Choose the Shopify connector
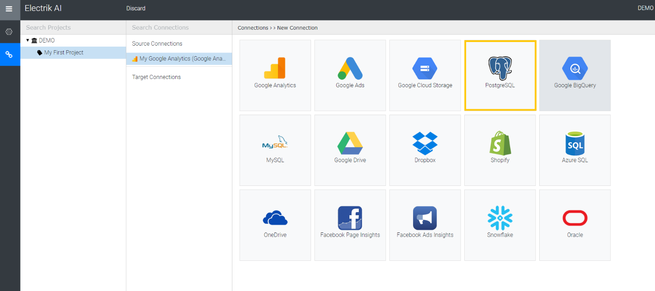The image size is (655, 291). 500,150
